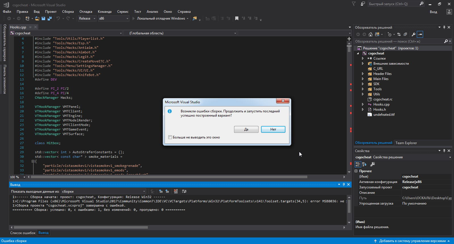
Task: Click the Save All toolbar icon
Action: [50, 18]
